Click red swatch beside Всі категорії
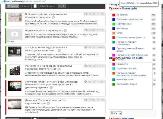The height and width of the screenshot is (119, 163). [114, 15]
